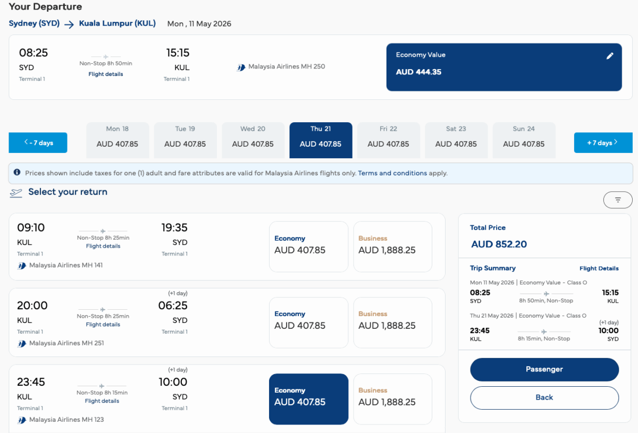The image size is (638, 433).
Task: Choose Economy fare for MH 123
Action: coord(308,399)
